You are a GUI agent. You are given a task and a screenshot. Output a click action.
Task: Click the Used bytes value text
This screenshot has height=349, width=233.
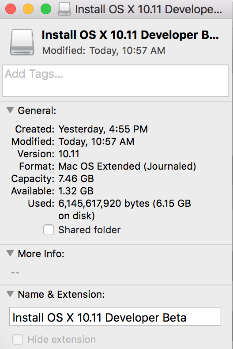tap(124, 209)
